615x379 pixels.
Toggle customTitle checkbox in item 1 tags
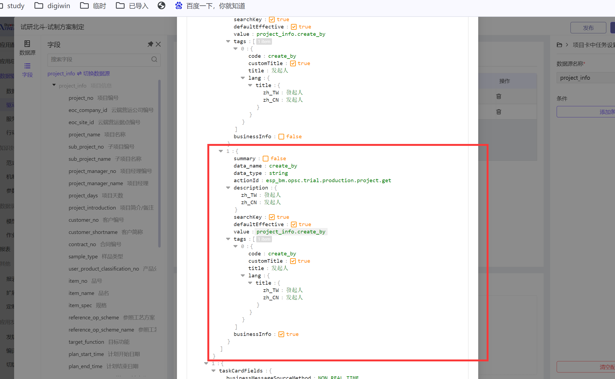(x=293, y=261)
